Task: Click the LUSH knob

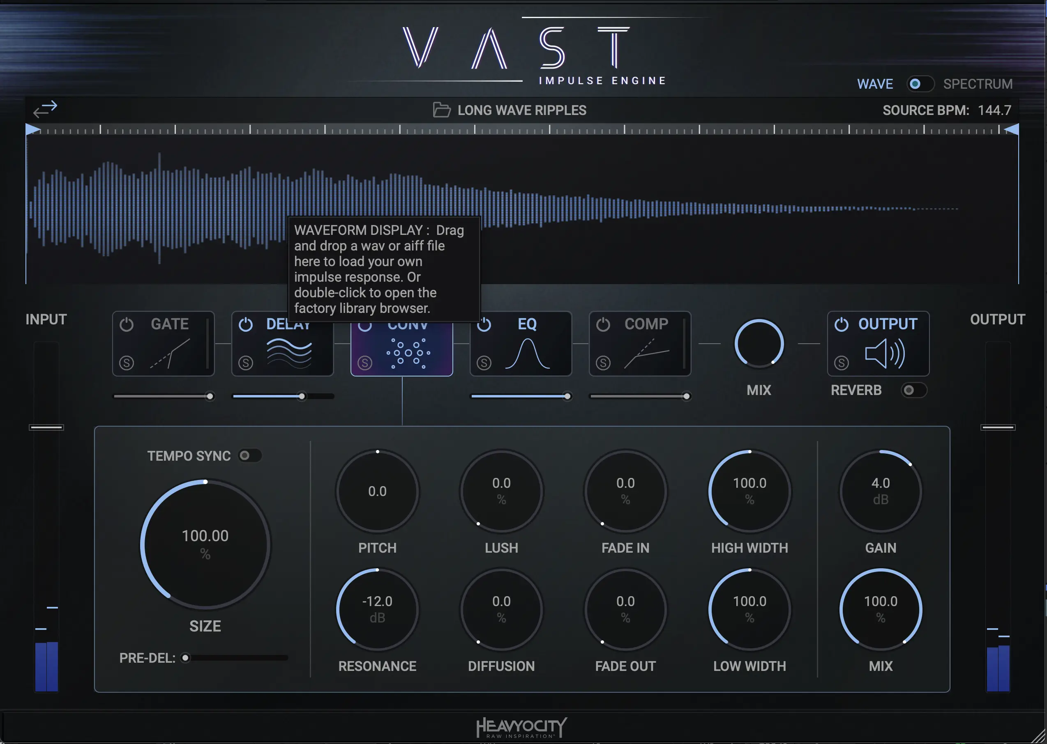Action: (501, 491)
